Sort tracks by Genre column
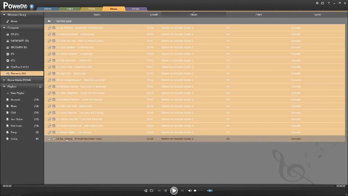This screenshot has width=348, height=196. point(318,15)
